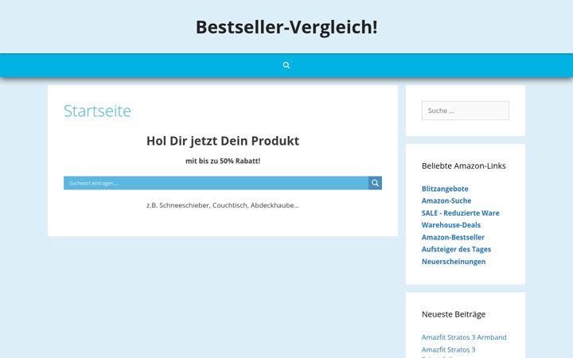Open the Amazon-Bestseller link
Viewport: 573px width, 358px height.
pos(453,237)
